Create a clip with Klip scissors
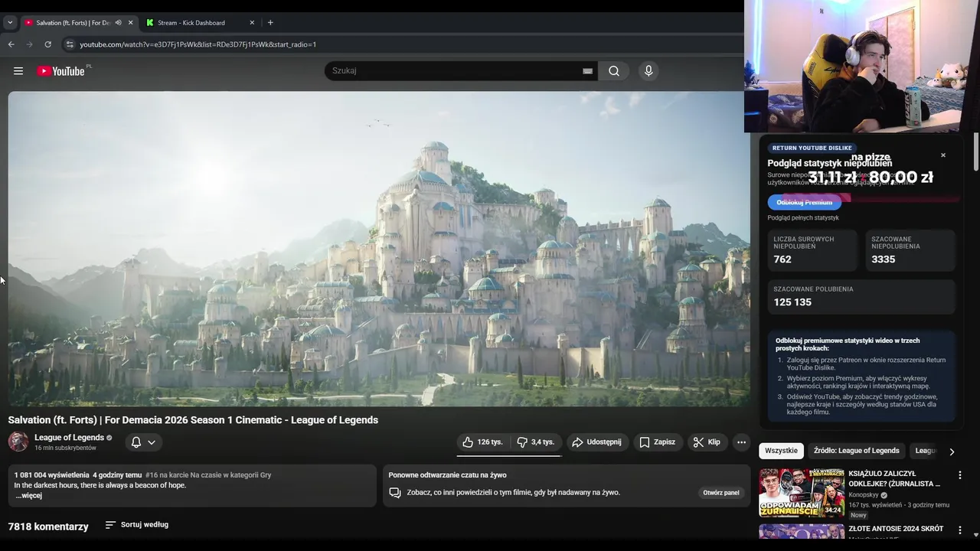980x551 pixels. click(707, 442)
